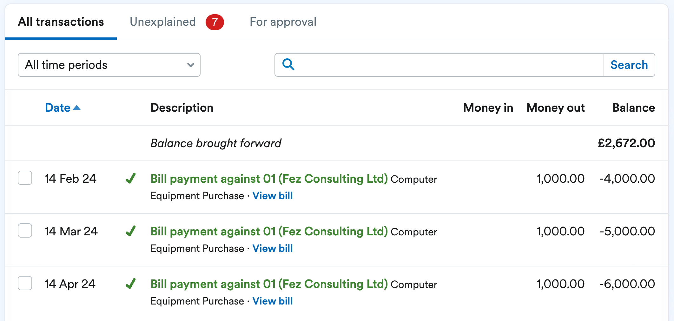The height and width of the screenshot is (321, 674).
Task: Open the For approval tab
Action: pyautogui.click(x=282, y=22)
